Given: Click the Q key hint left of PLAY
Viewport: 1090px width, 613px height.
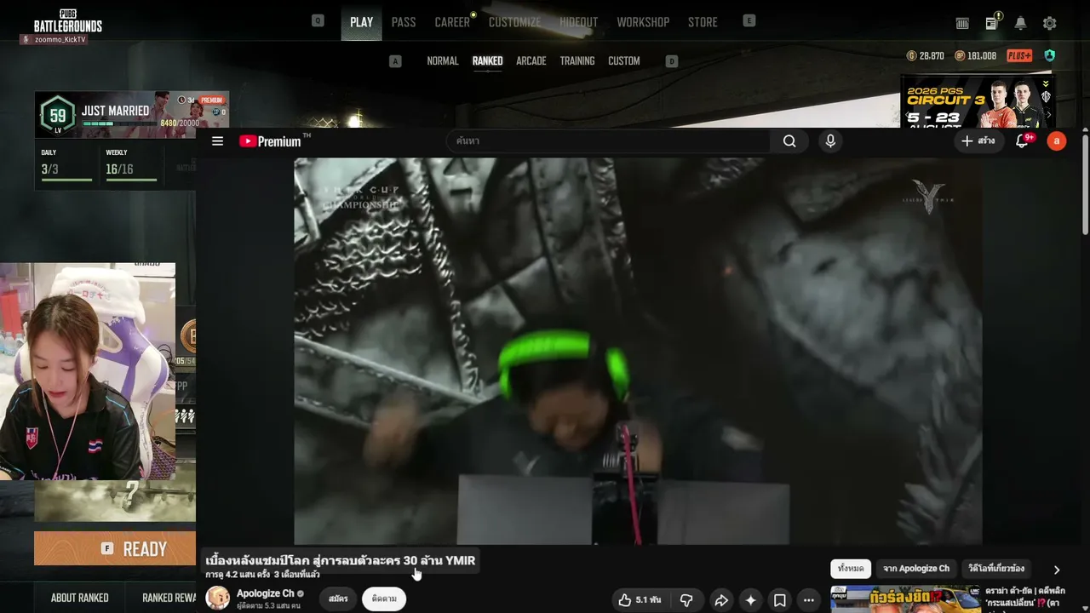Looking at the screenshot, I should (x=318, y=21).
